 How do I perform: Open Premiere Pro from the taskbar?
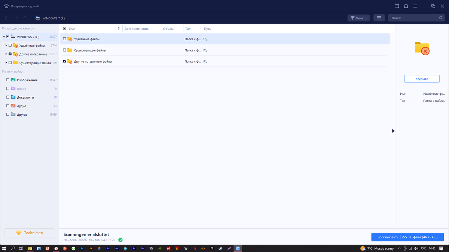coord(134,248)
